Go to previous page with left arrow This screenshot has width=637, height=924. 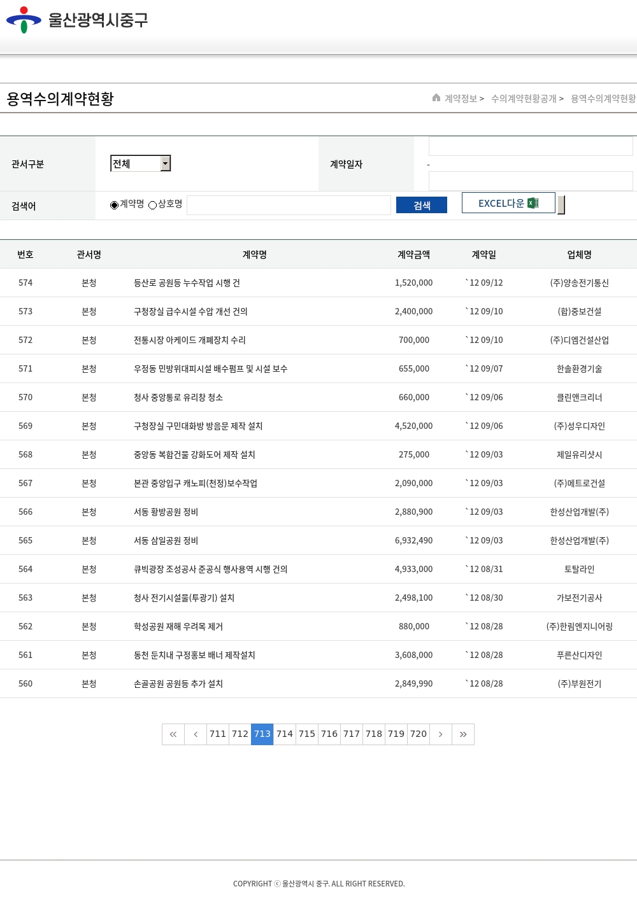[x=196, y=734]
